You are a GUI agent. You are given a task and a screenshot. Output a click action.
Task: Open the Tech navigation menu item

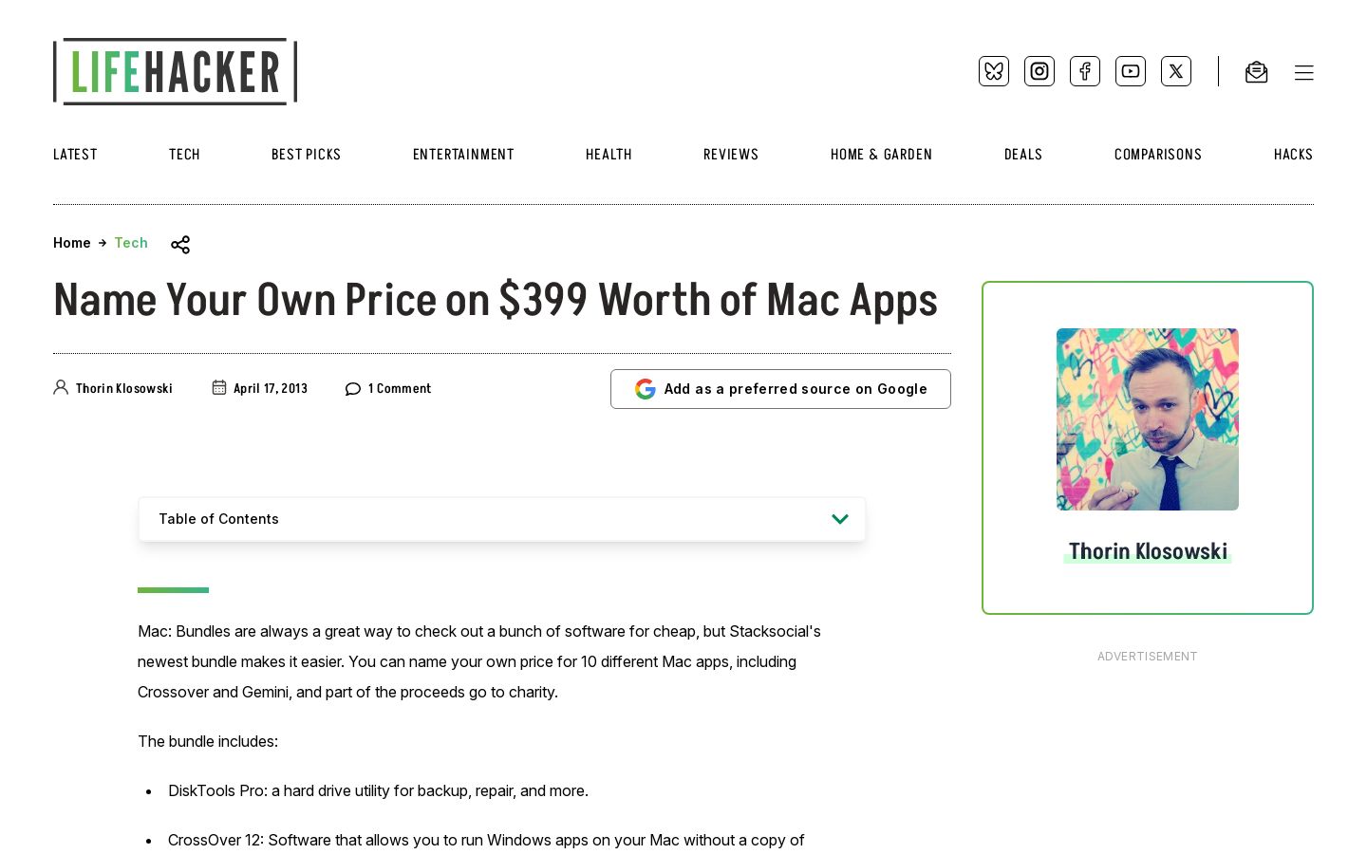tap(184, 155)
